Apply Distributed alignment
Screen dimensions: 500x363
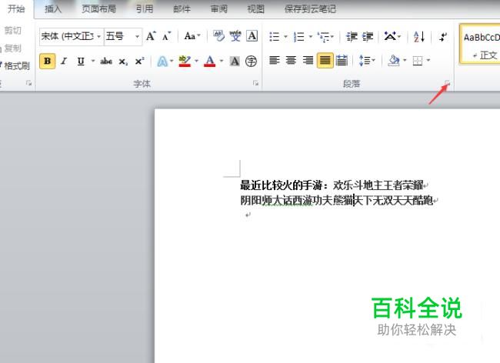pos(342,60)
